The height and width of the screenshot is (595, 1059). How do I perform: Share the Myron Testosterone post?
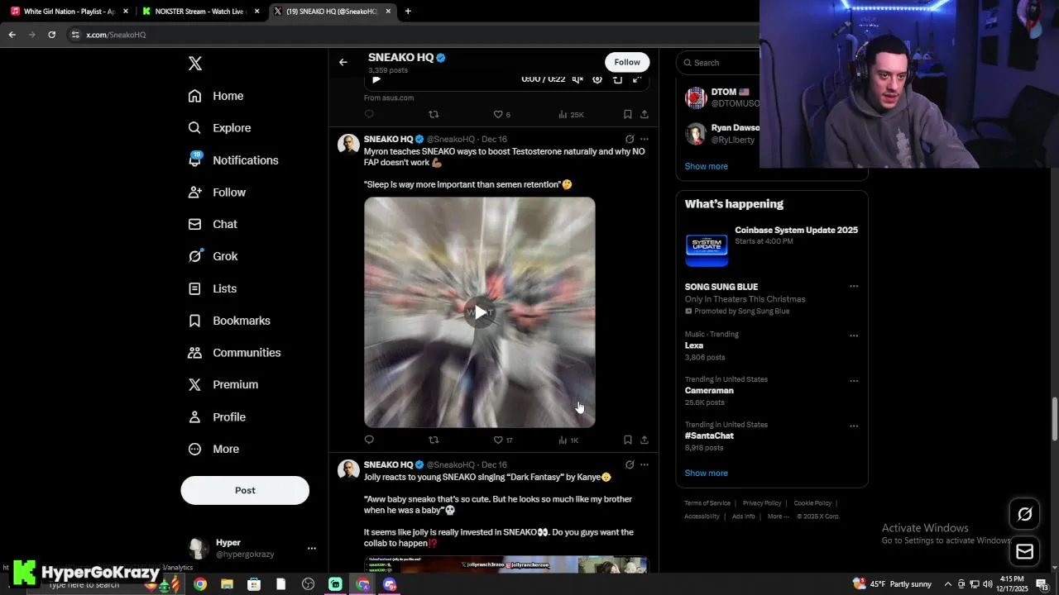pyautogui.click(x=645, y=440)
